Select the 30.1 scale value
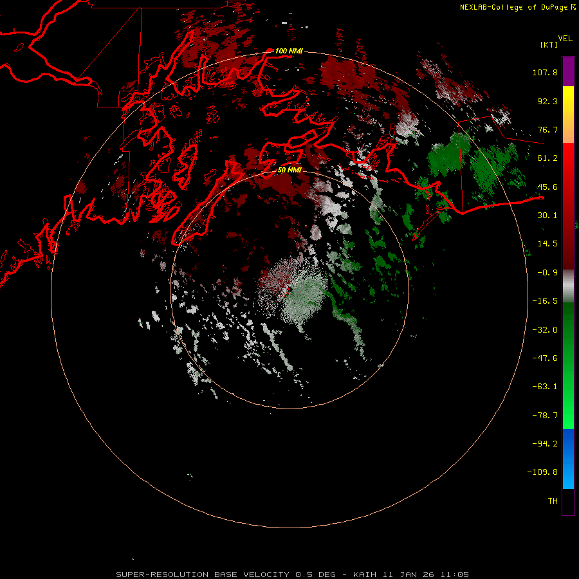Viewport: 579px width, 579px height. click(547, 216)
